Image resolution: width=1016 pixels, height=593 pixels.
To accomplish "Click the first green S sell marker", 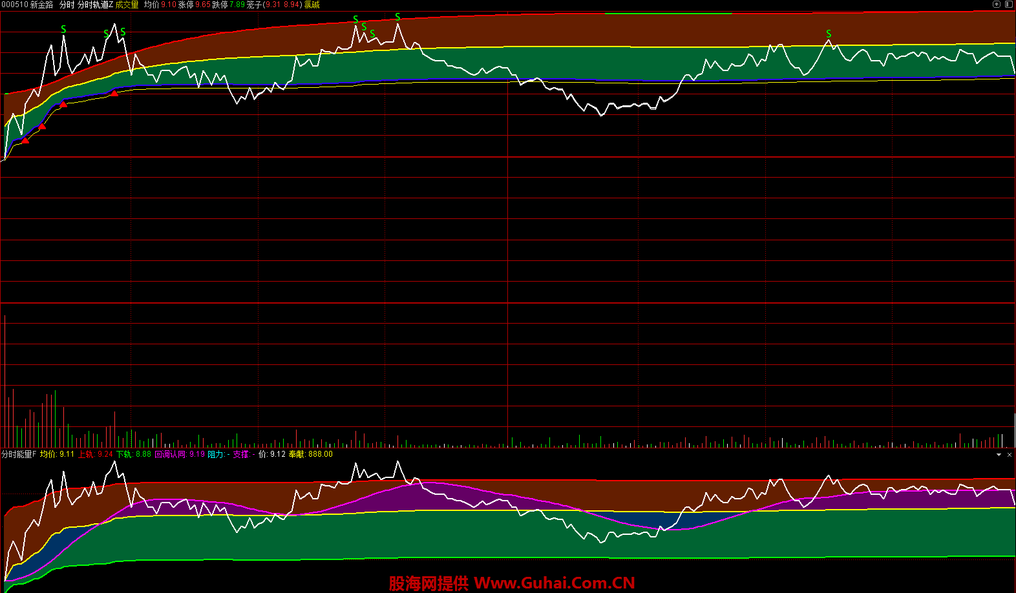I will pyautogui.click(x=63, y=30).
